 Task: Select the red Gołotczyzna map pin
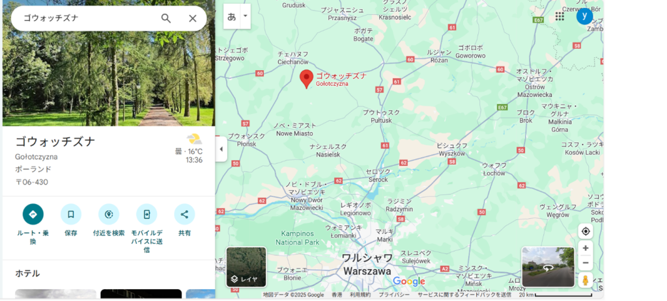(x=306, y=79)
